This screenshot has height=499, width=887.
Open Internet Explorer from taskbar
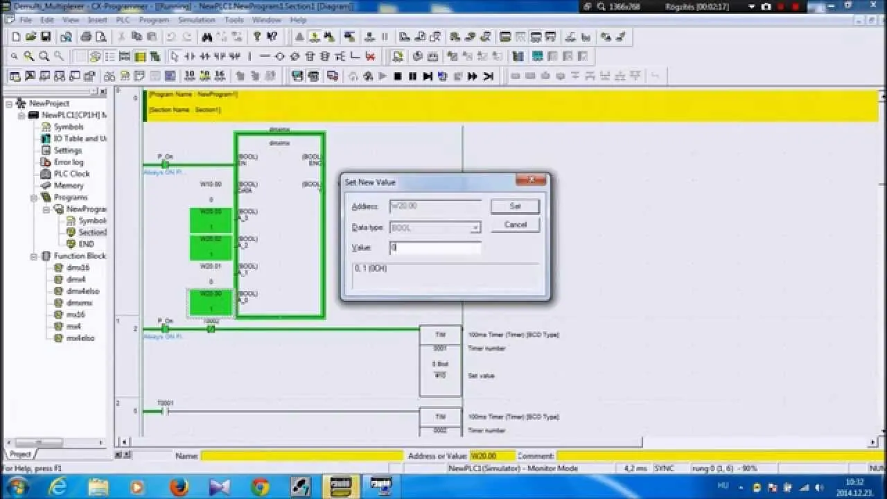(x=56, y=487)
